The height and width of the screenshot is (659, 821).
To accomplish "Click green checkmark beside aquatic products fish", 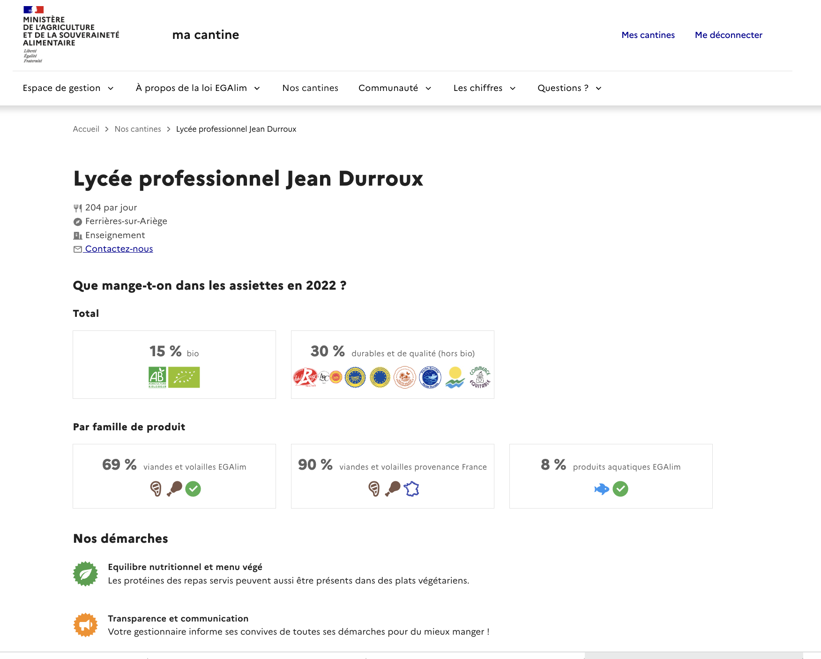I will click(x=620, y=489).
